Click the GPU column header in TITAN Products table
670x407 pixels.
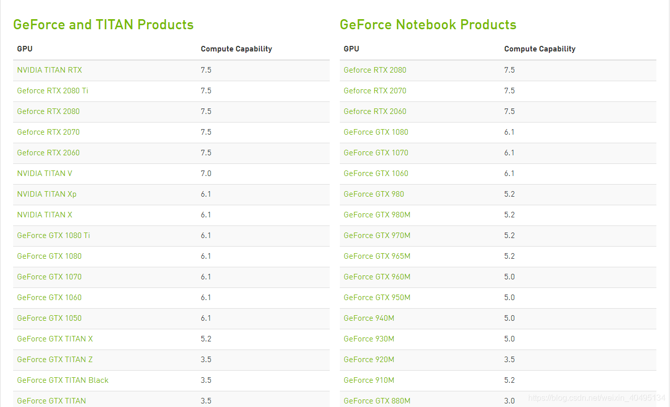(25, 49)
